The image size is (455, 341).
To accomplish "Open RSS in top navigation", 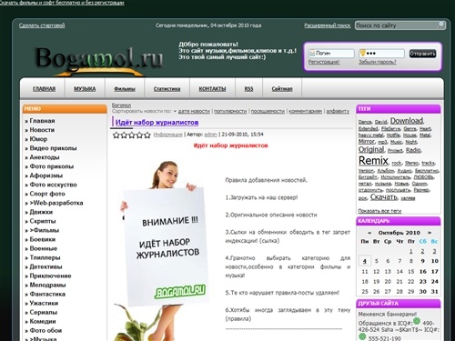I will coord(248,89).
